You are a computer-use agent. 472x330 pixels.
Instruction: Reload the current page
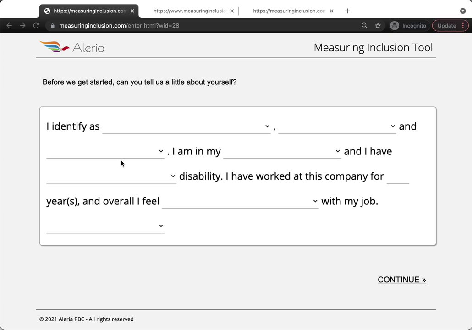click(x=36, y=26)
